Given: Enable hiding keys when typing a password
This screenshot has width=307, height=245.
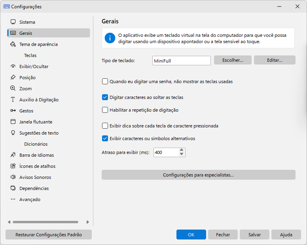Looking at the screenshot, I should pyautogui.click(x=105, y=82).
